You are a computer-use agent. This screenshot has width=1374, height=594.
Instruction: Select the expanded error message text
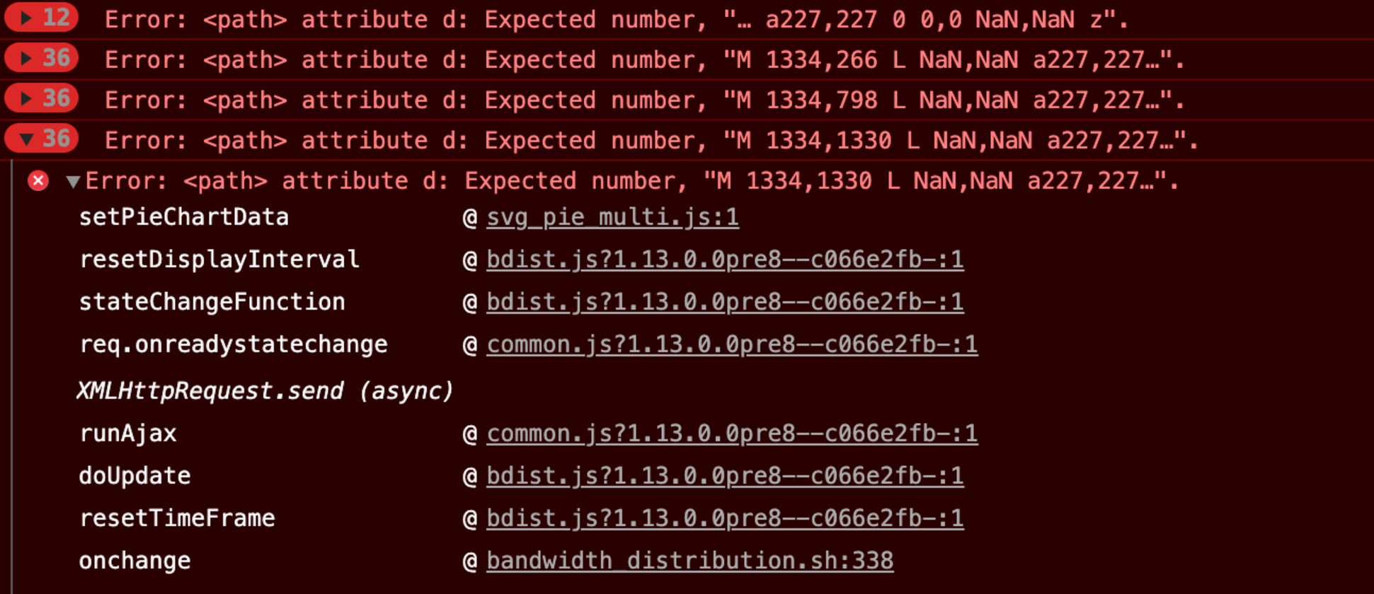[631, 181]
